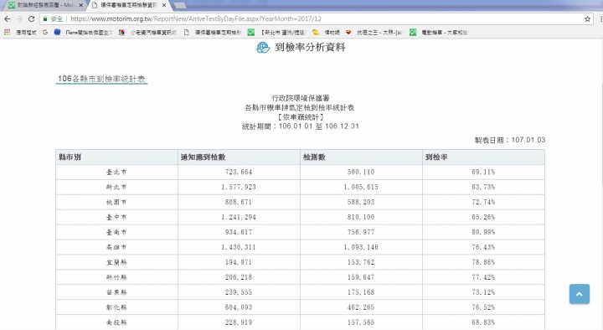Select the 臺南市 row label

click(x=116, y=232)
